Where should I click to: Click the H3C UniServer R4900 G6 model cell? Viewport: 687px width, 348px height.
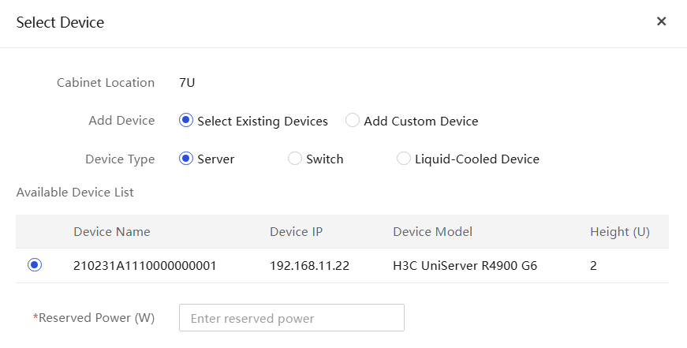pos(465,266)
